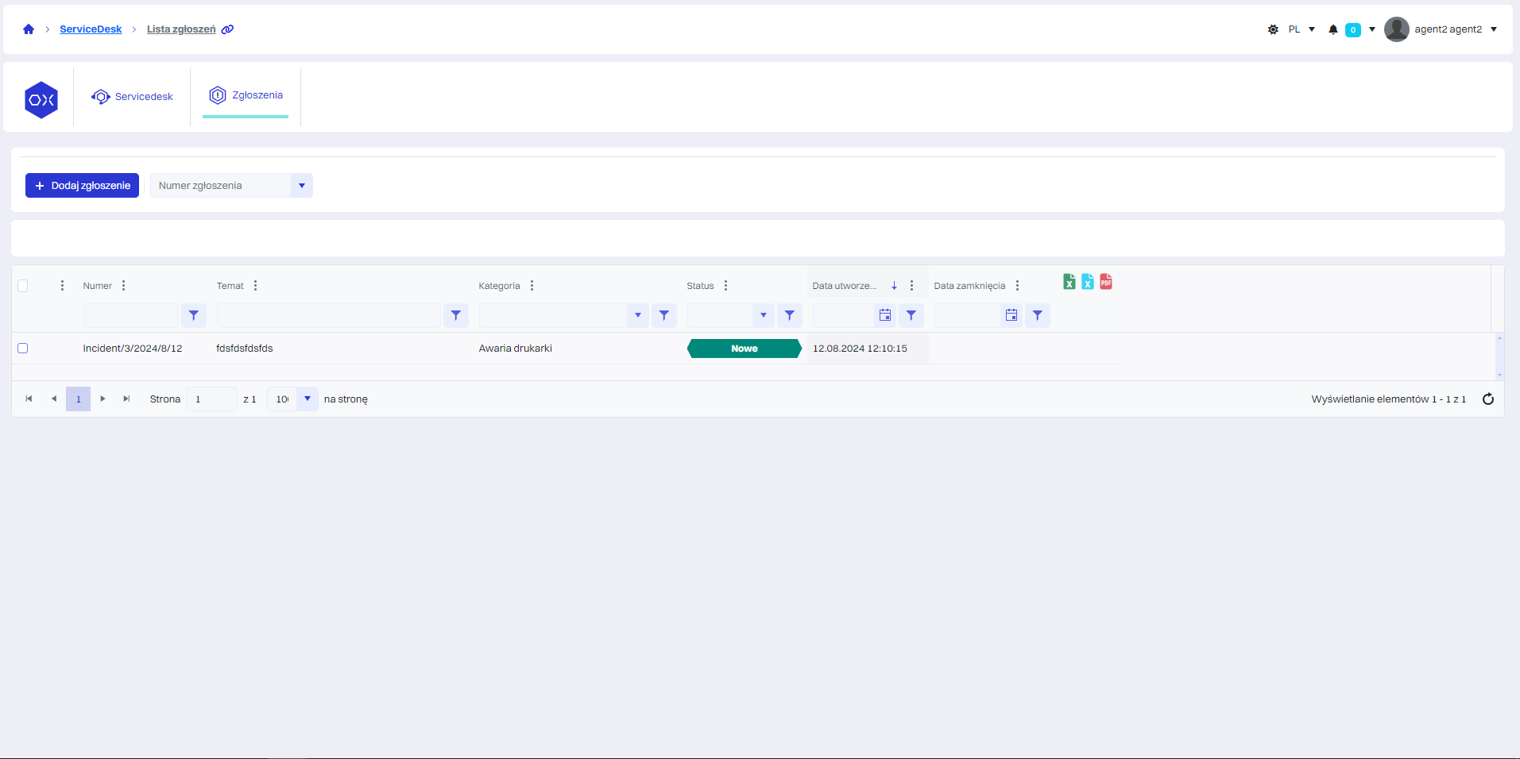Viewport: 1520px width, 759px height.
Task: Click the Dodaj zgłoszenie button
Action: pyautogui.click(x=83, y=186)
